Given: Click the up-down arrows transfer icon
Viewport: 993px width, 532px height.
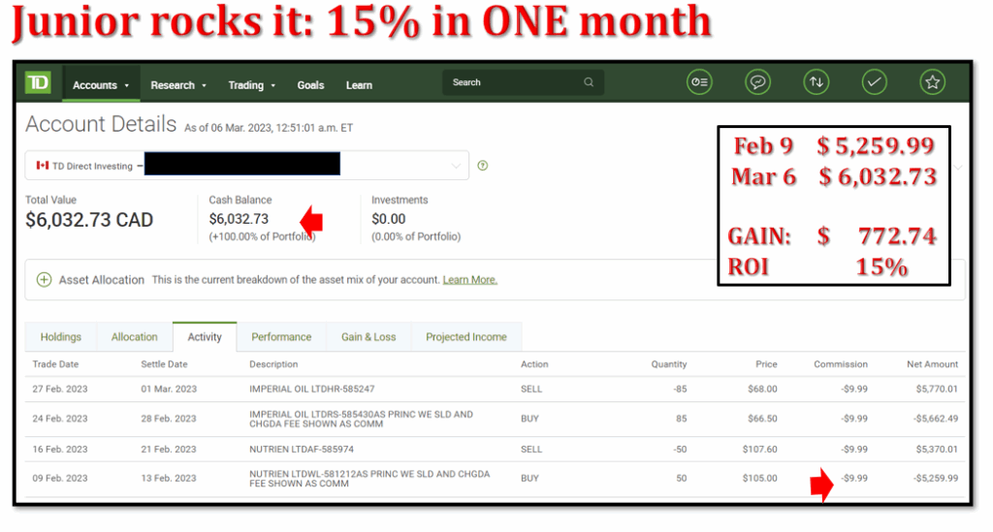Looking at the screenshot, I should (x=817, y=83).
